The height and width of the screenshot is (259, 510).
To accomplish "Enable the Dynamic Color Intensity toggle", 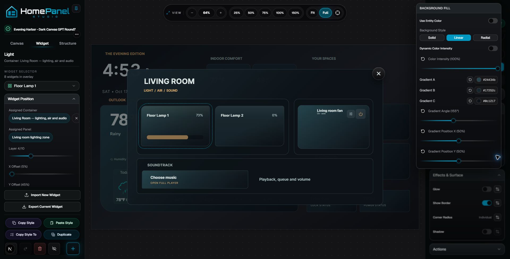I will pyautogui.click(x=493, y=48).
